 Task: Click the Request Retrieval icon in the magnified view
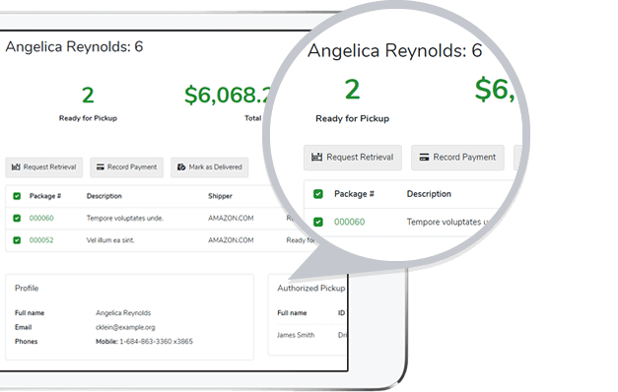coord(316,158)
